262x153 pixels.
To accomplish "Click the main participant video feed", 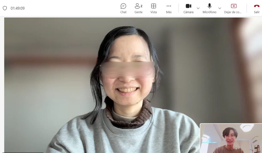I will [x=102, y=84].
